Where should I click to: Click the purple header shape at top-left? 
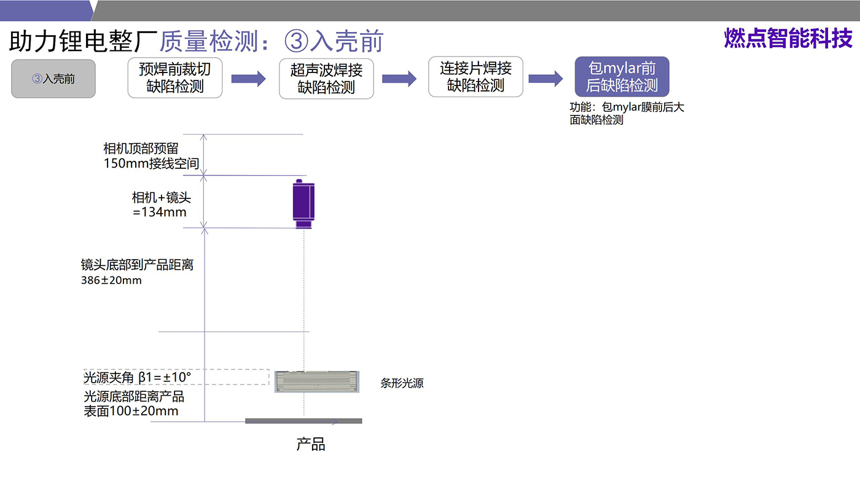click(x=46, y=10)
